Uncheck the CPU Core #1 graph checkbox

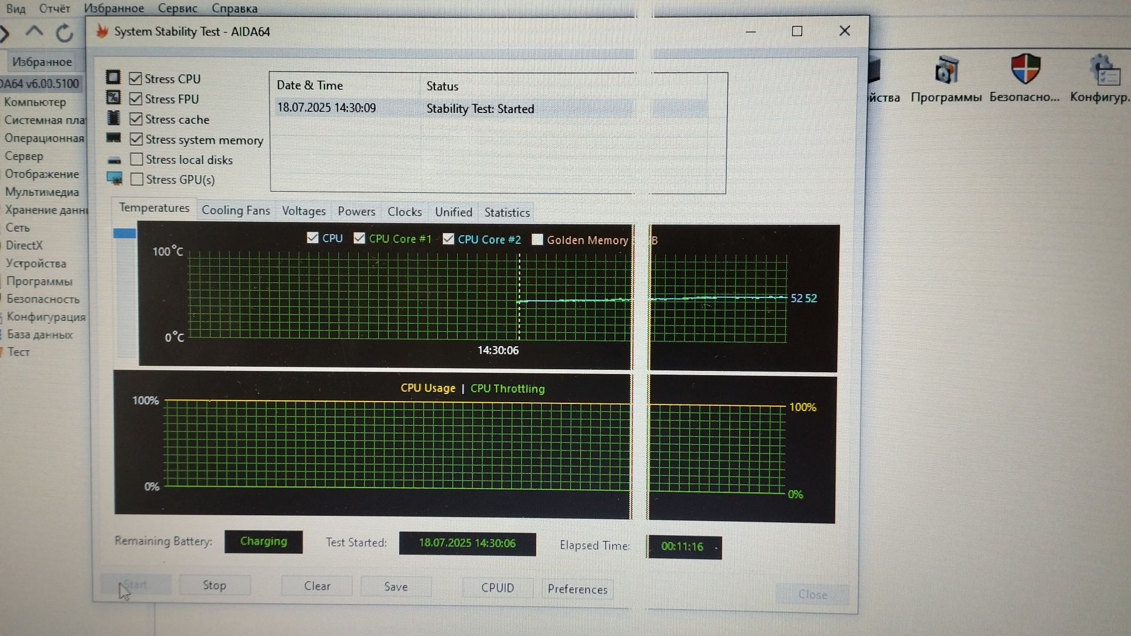tap(359, 238)
